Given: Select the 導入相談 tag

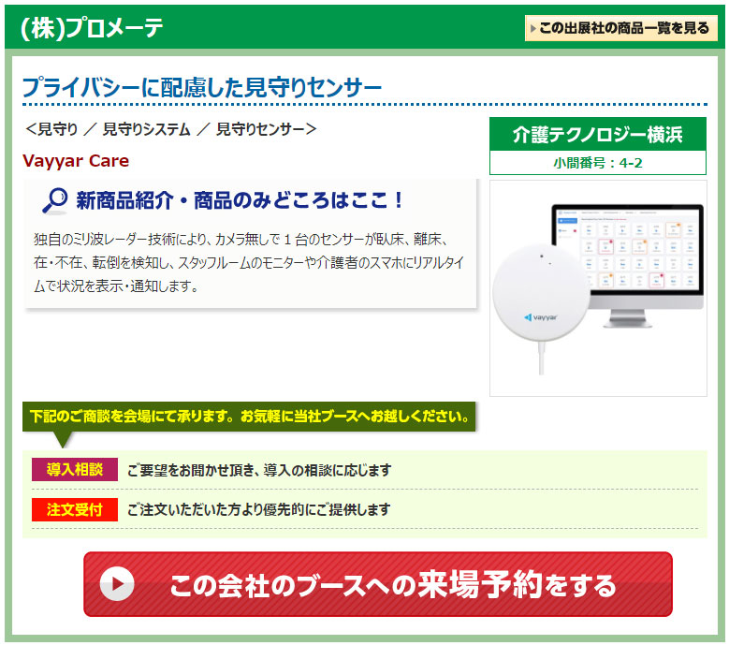Looking at the screenshot, I should pos(75,469).
